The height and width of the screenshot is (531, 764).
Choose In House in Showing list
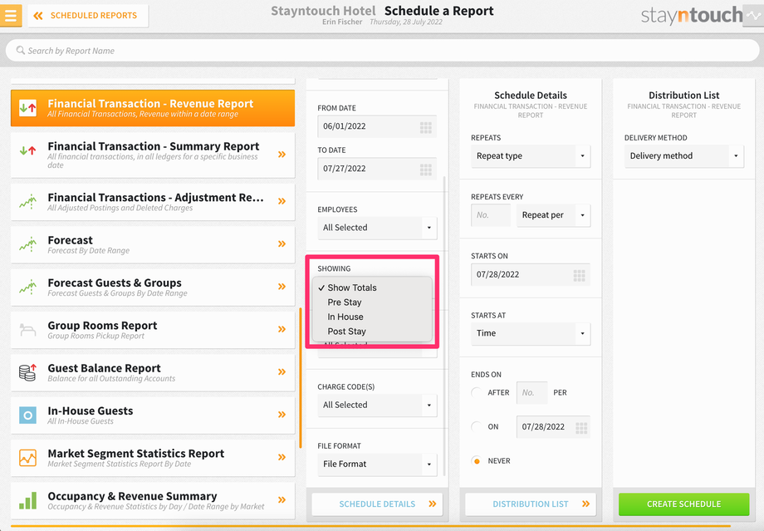[372, 317]
